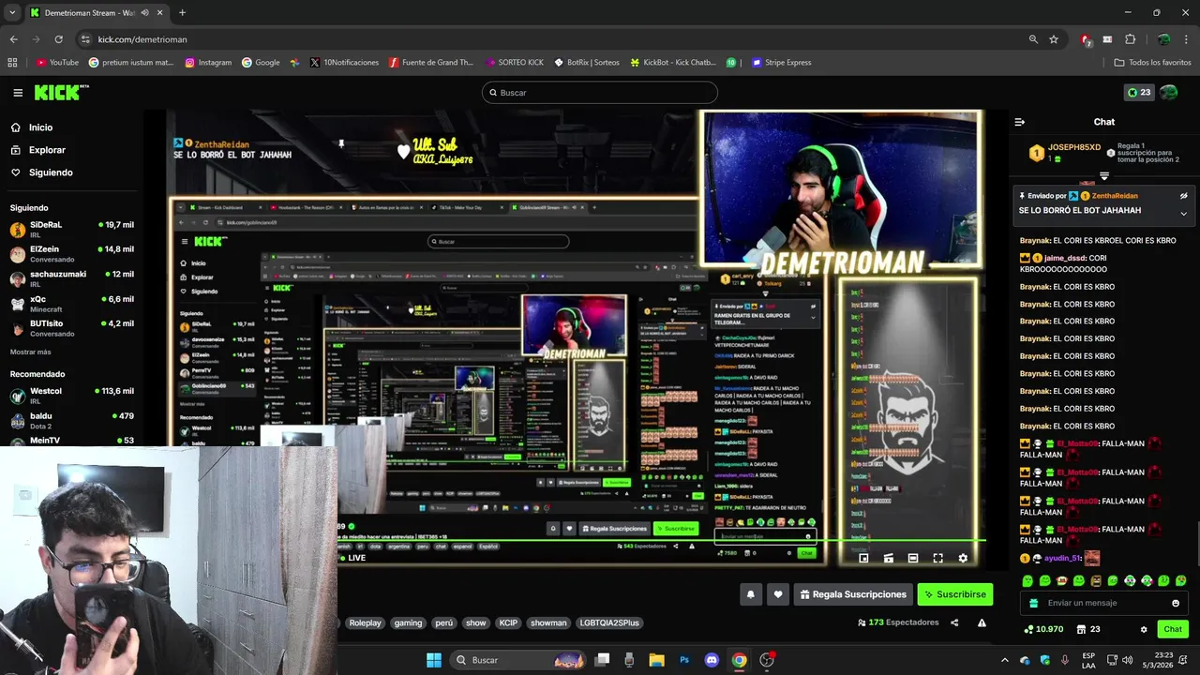The height and width of the screenshot is (675, 1200).
Task: Open ElZeein followed channel
Action: 72,254
